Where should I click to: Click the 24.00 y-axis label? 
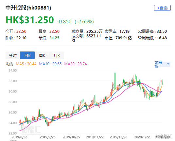coord(13,123)
